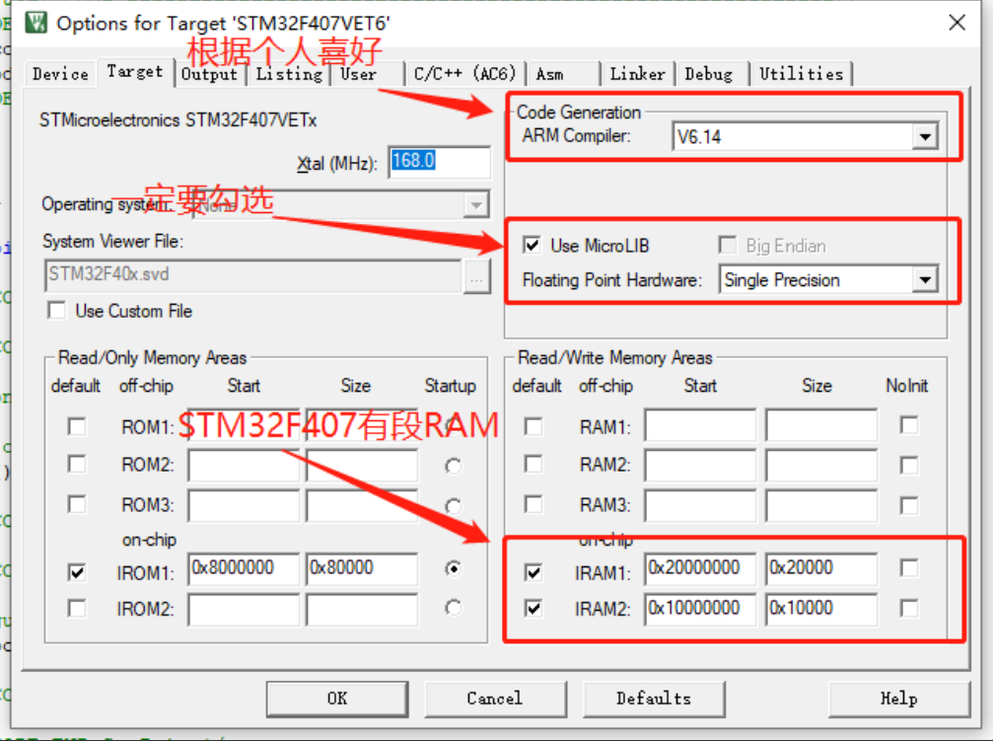The height and width of the screenshot is (741, 993).
Task: Check the RAM1 default checkbox
Action: (533, 426)
